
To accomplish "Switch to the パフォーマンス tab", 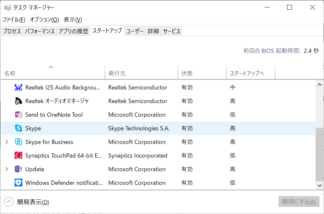I will [x=40, y=31].
